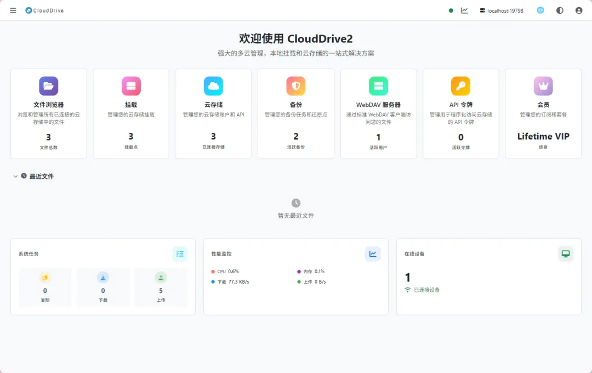This screenshot has height=373, width=592.
Task: Click the 系统任务 heading
Action: (29, 254)
